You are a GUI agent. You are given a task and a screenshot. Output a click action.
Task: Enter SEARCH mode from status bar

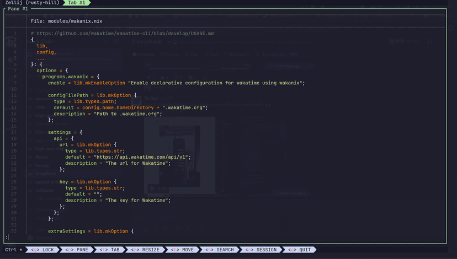click(x=220, y=250)
